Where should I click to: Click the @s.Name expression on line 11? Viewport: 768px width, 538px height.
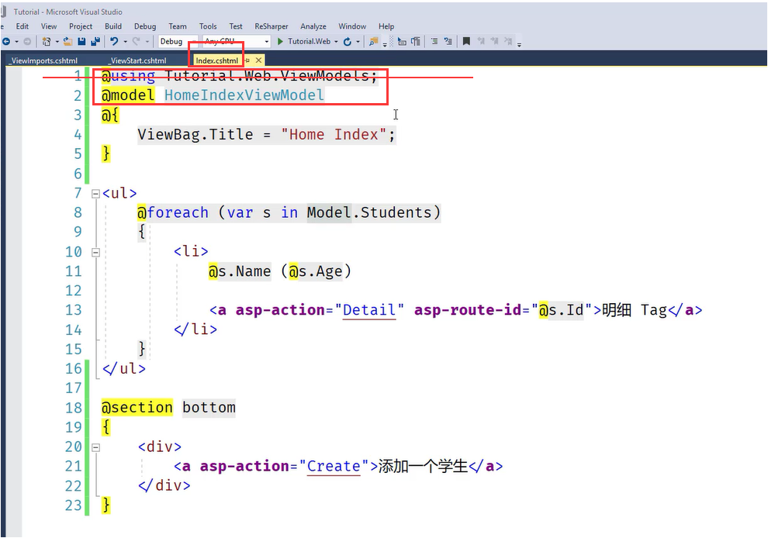pos(240,271)
